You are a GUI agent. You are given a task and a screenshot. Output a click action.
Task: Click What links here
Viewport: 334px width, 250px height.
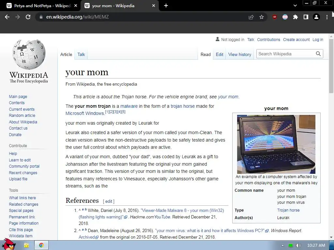coord(22,198)
